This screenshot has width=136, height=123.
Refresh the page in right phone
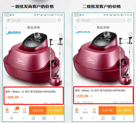point(129,20)
